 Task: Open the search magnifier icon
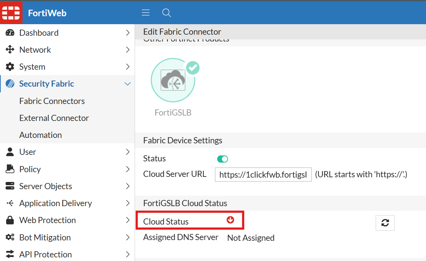point(166,13)
